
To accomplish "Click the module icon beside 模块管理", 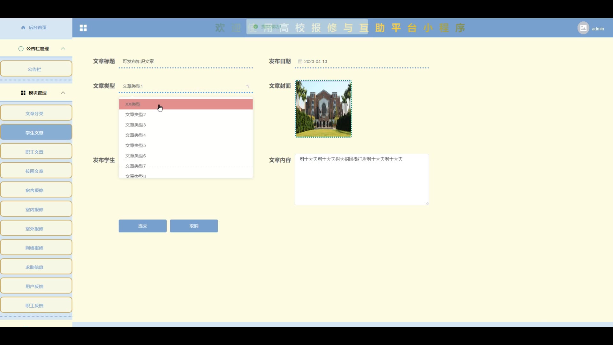I will click(23, 93).
